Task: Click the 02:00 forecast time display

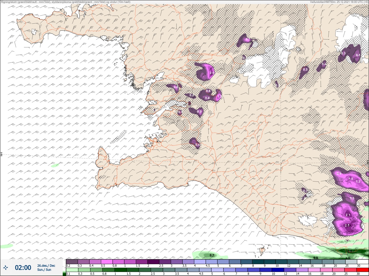Action: 23,268
